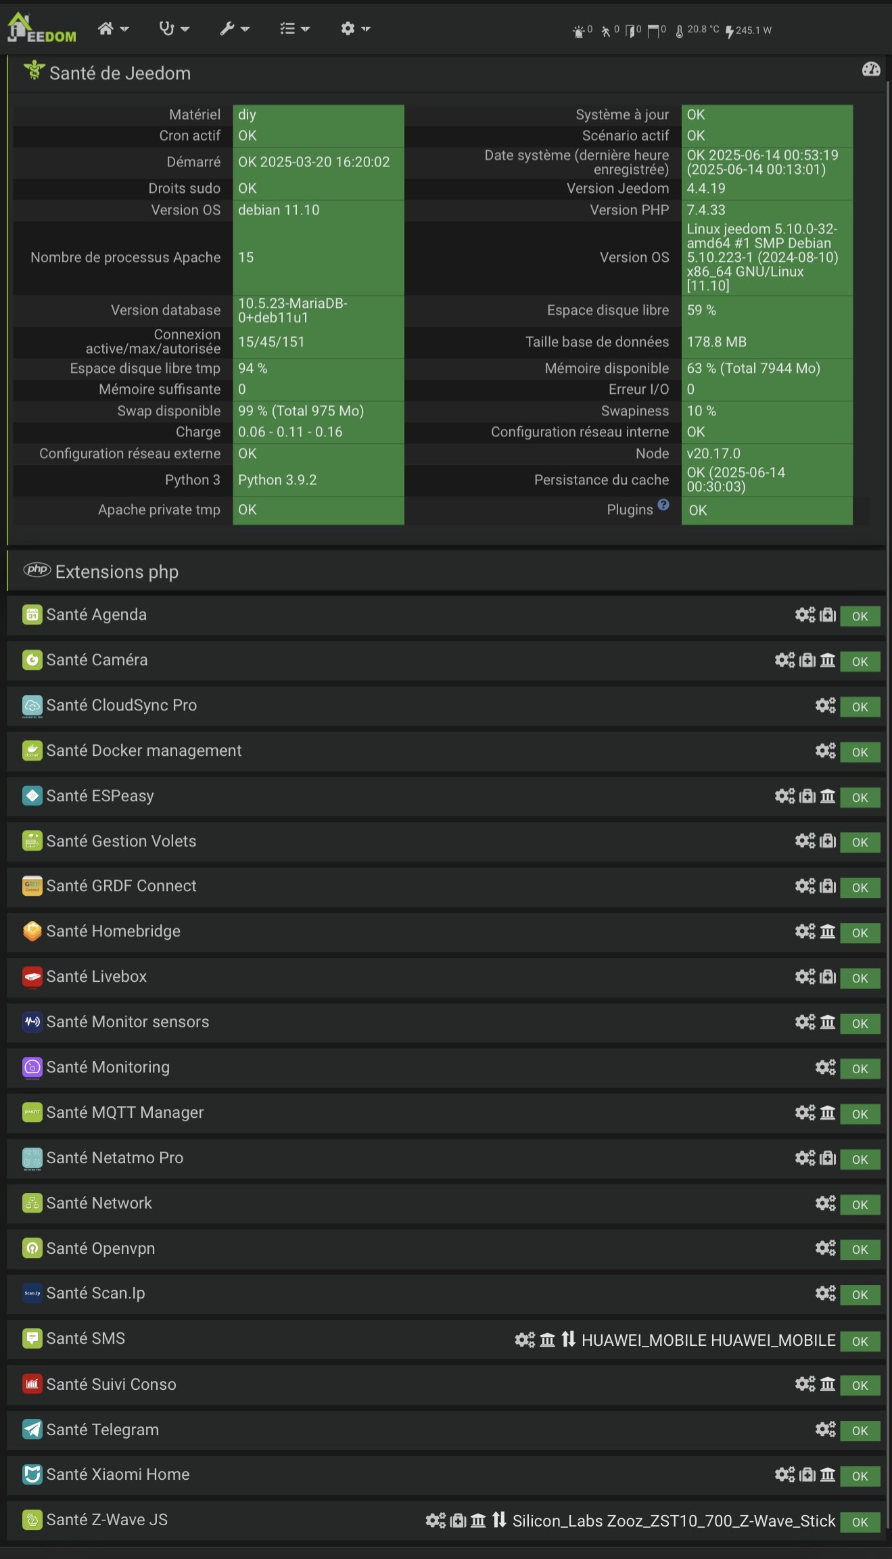Screen dimensions: 892x1559
Task: Click the help icon next to Plugins
Action: pyautogui.click(x=663, y=505)
